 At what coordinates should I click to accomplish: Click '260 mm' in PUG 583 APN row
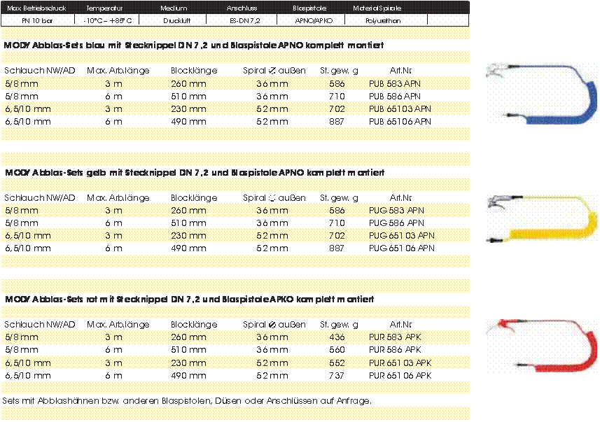tap(188, 211)
